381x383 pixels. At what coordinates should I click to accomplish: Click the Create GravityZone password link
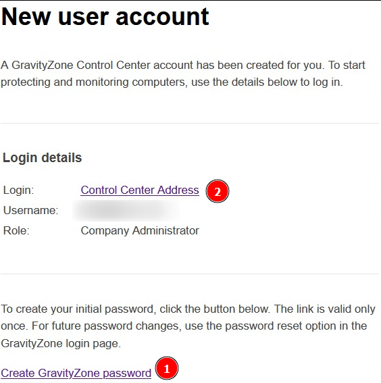(76, 373)
